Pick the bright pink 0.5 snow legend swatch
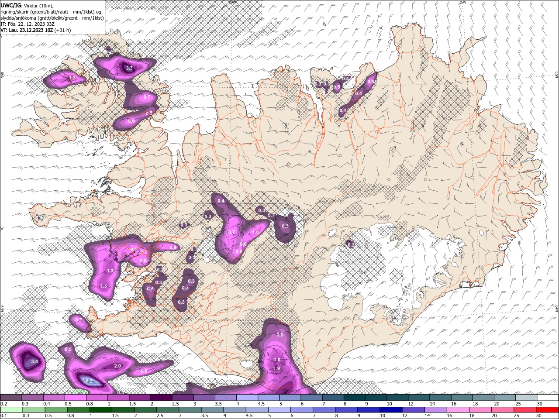Viewport: 559px width, 419px height. (x=76, y=397)
